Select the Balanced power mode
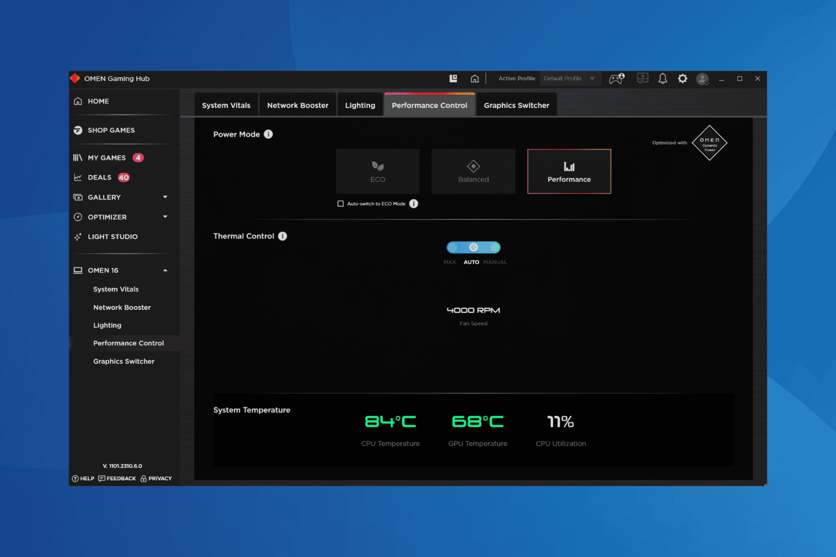This screenshot has height=557, width=836. [x=474, y=171]
